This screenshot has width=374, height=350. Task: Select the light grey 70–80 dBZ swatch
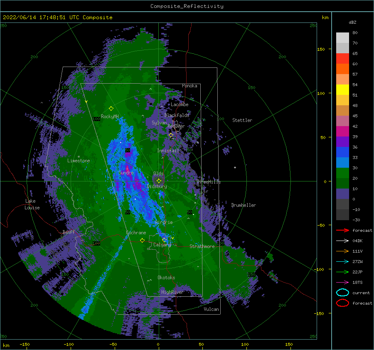(x=342, y=38)
